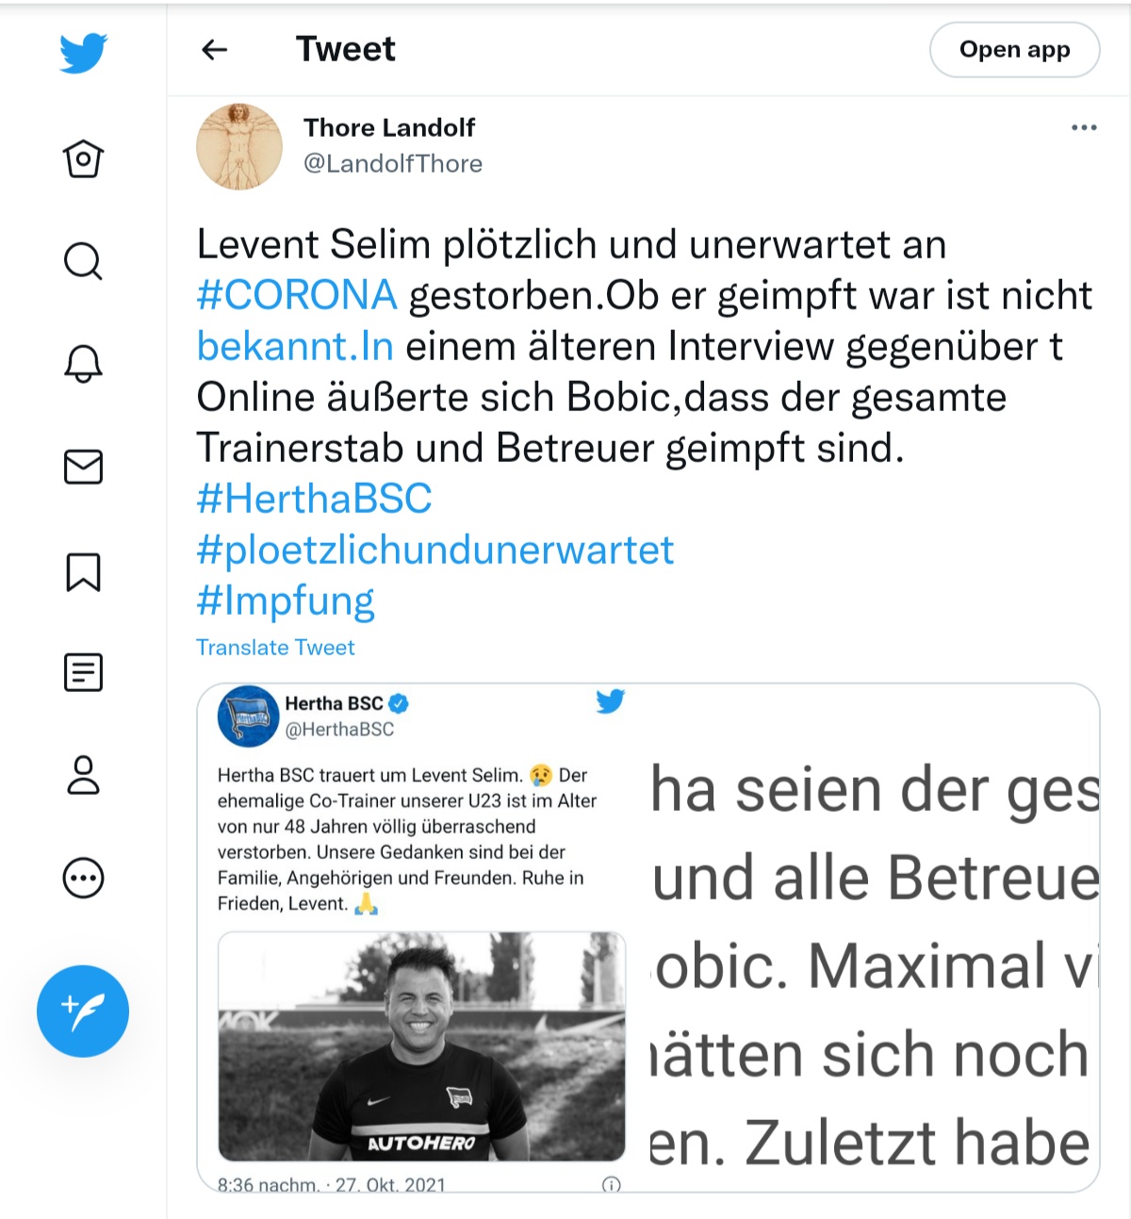1131x1219 pixels.
Task: Open the Bookmarks icon
Action: pos(83,571)
